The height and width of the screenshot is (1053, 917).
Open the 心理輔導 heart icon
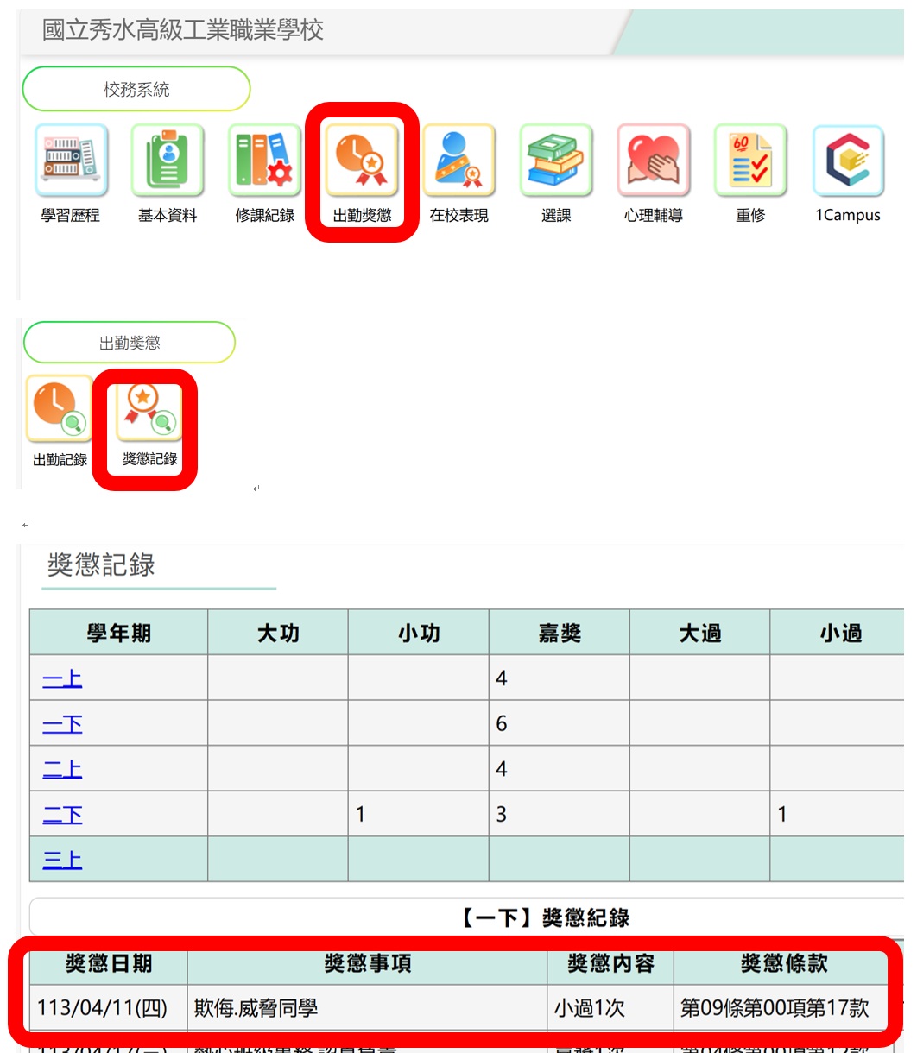[x=654, y=161]
